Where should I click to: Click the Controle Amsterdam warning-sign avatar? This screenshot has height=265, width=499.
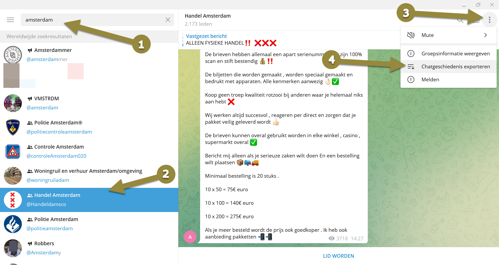point(13,151)
